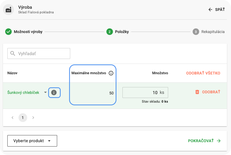
Task: Expand the Šunkový chlebíček dropdown arrow
Action: coord(45,93)
